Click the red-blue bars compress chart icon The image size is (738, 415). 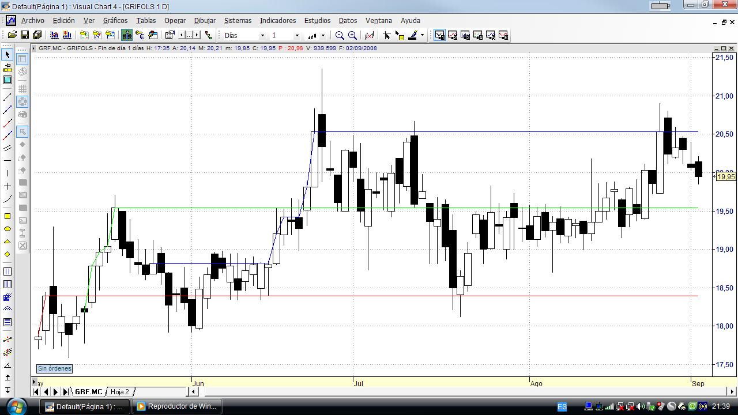(54, 35)
